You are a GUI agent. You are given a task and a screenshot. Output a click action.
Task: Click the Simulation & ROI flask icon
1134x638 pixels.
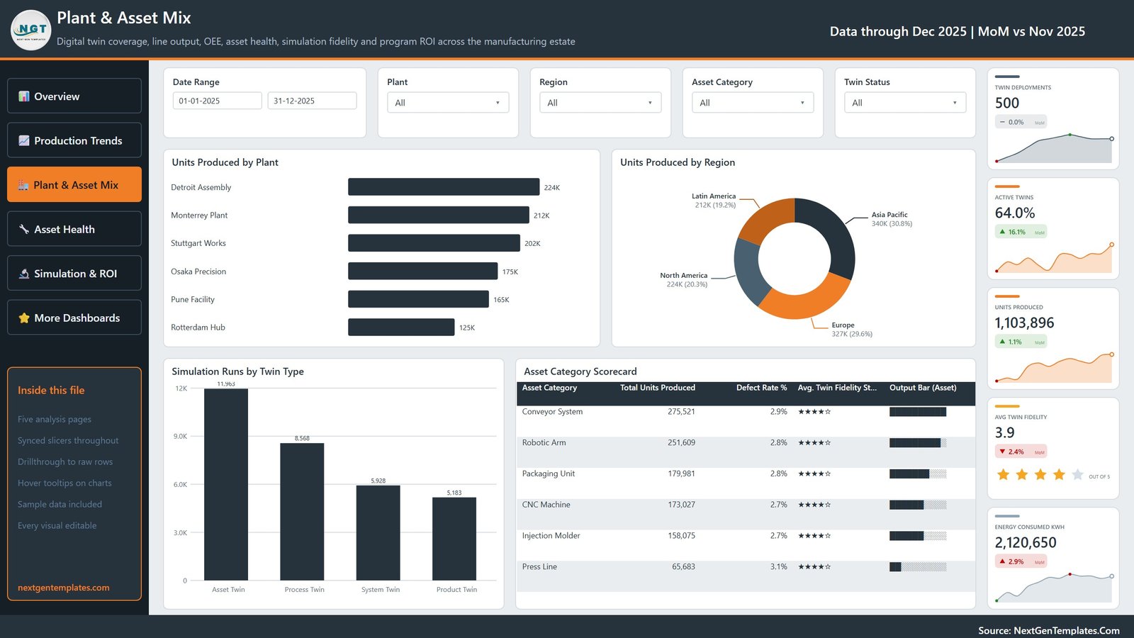[x=23, y=274]
